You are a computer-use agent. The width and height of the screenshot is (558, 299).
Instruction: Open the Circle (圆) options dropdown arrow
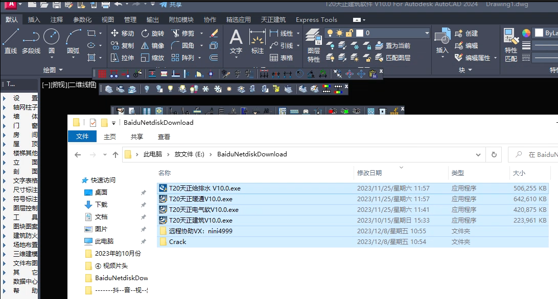click(52, 58)
